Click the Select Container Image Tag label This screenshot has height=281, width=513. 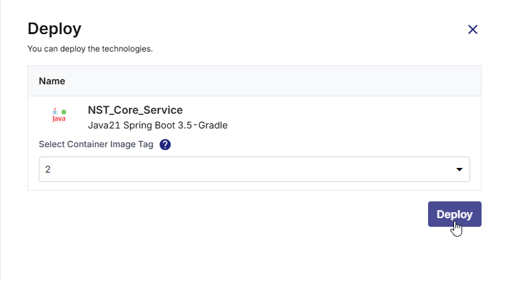point(96,145)
